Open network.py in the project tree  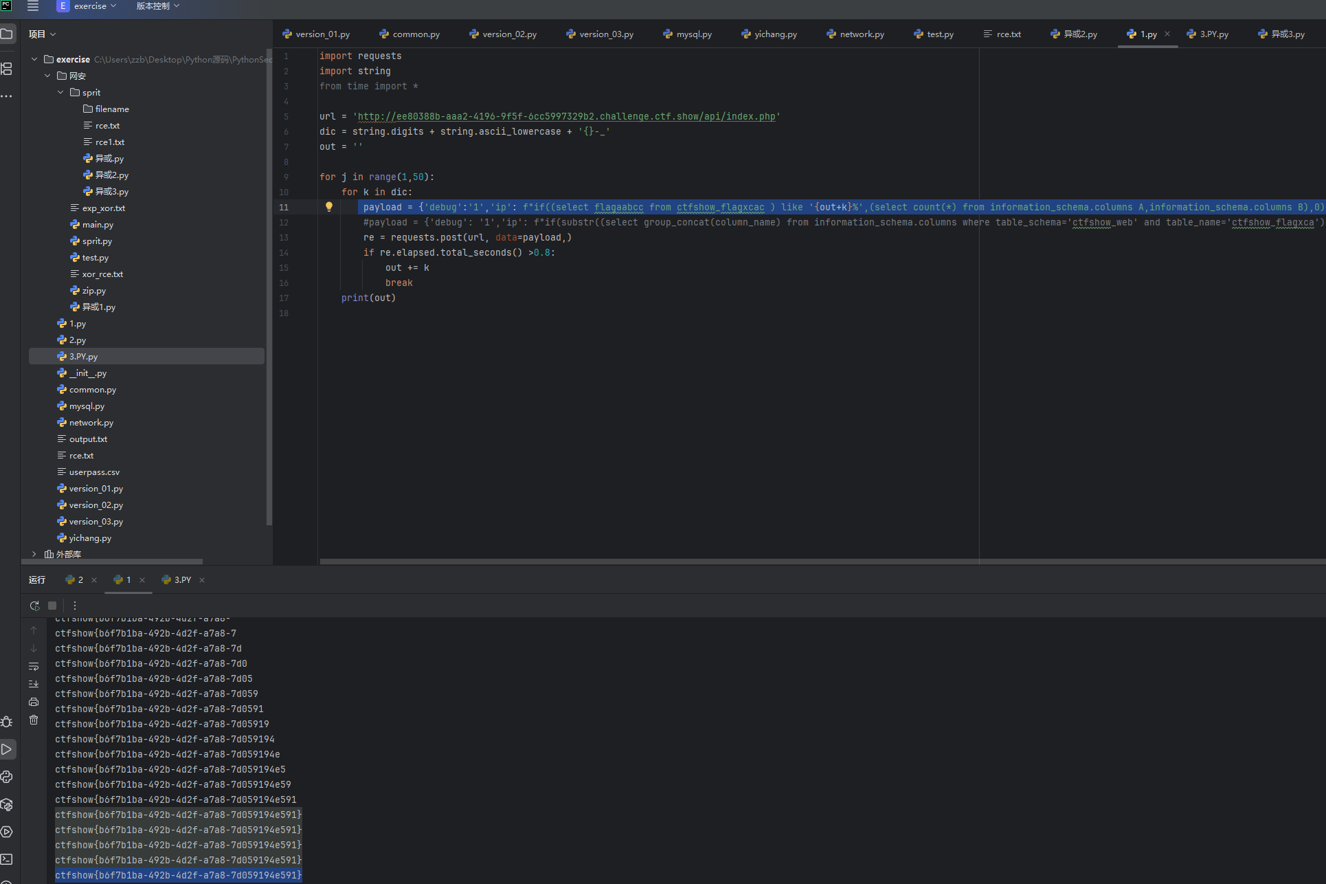click(91, 423)
